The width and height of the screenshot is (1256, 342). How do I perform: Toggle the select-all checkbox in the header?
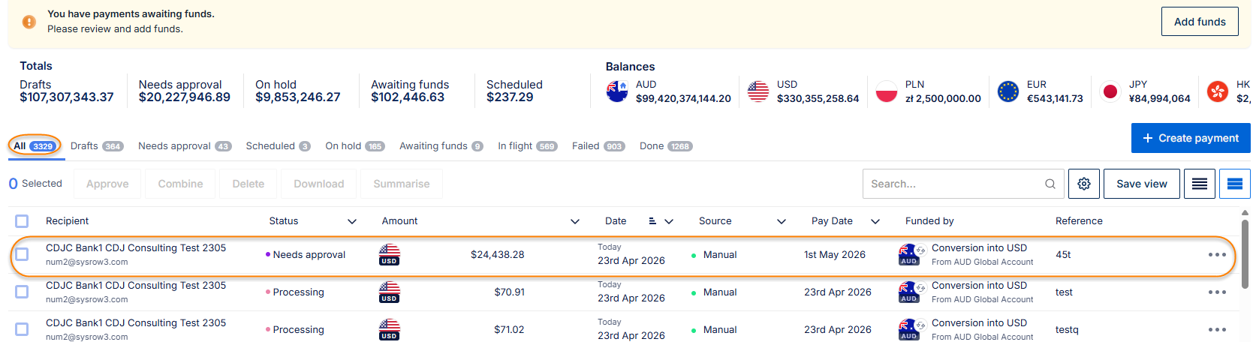[x=22, y=221]
